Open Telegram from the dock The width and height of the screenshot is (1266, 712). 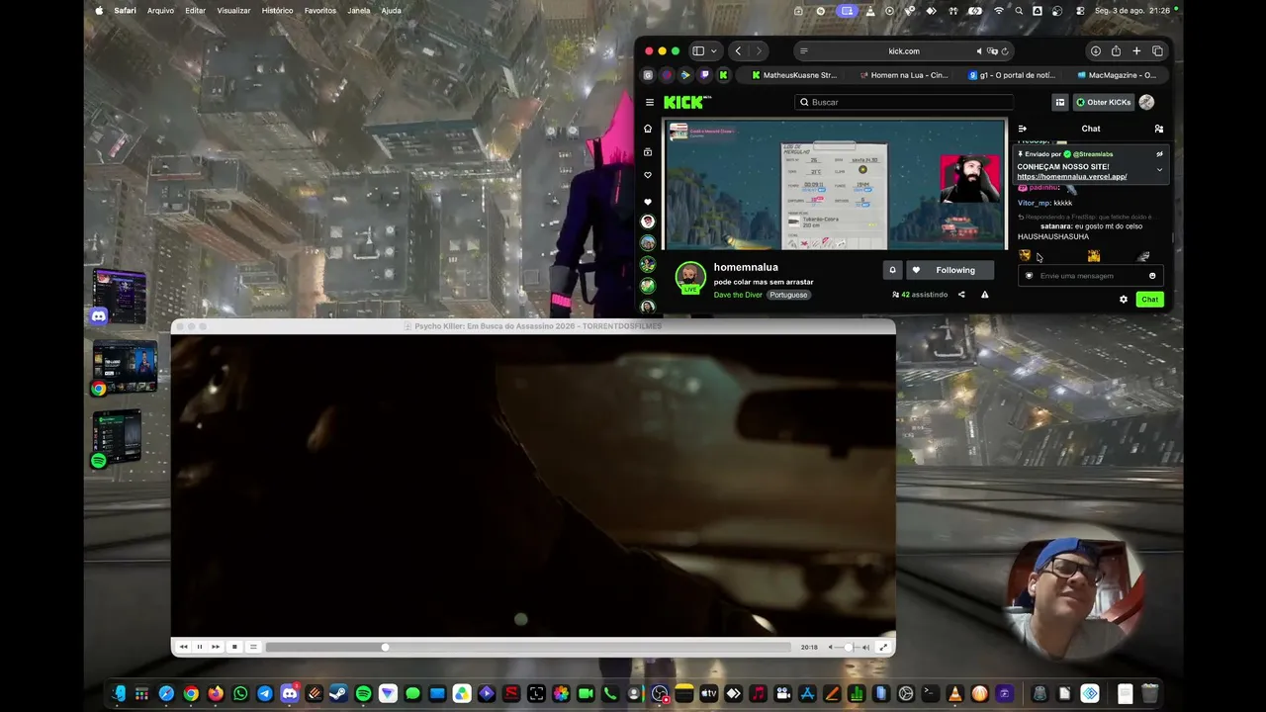click(x=265, y=693)
